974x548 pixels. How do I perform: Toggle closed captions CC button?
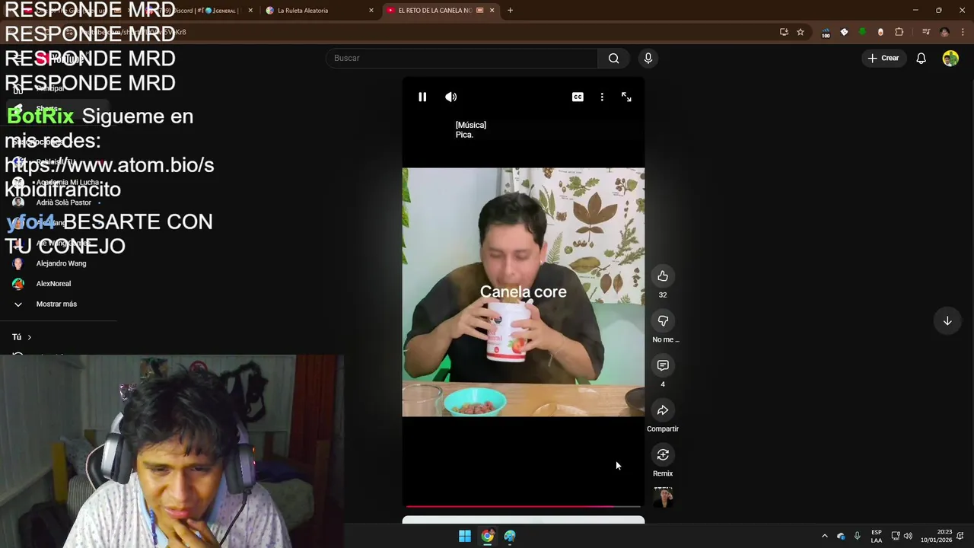(578, 97)
